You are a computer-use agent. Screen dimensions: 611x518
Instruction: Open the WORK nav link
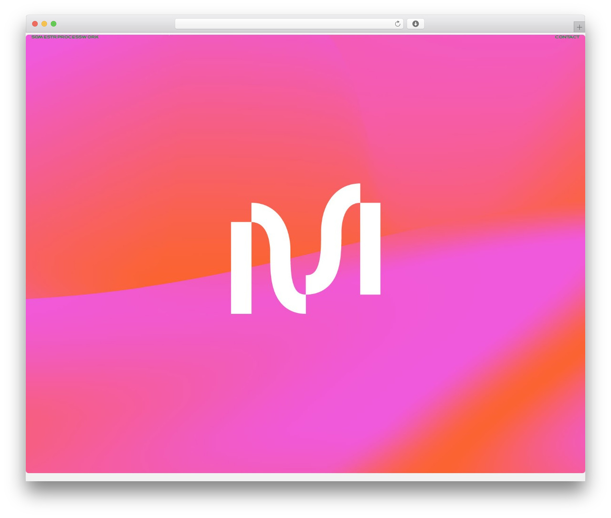click(x=90, y=37)
